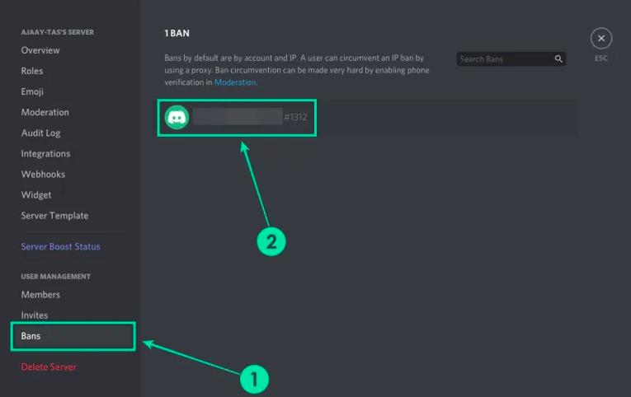
Task: Click the red Delete Server option
Action: [x=49, y=367]
